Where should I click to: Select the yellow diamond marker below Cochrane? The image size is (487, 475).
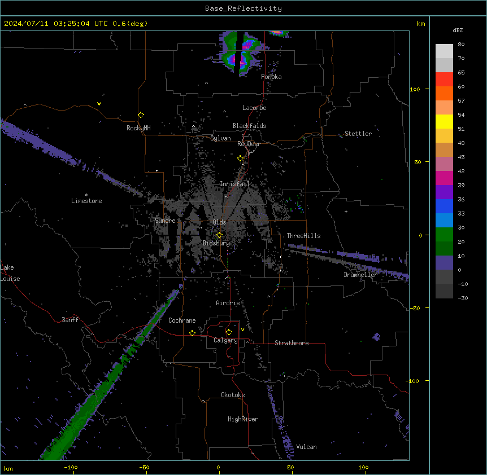(x=192, y=333)
